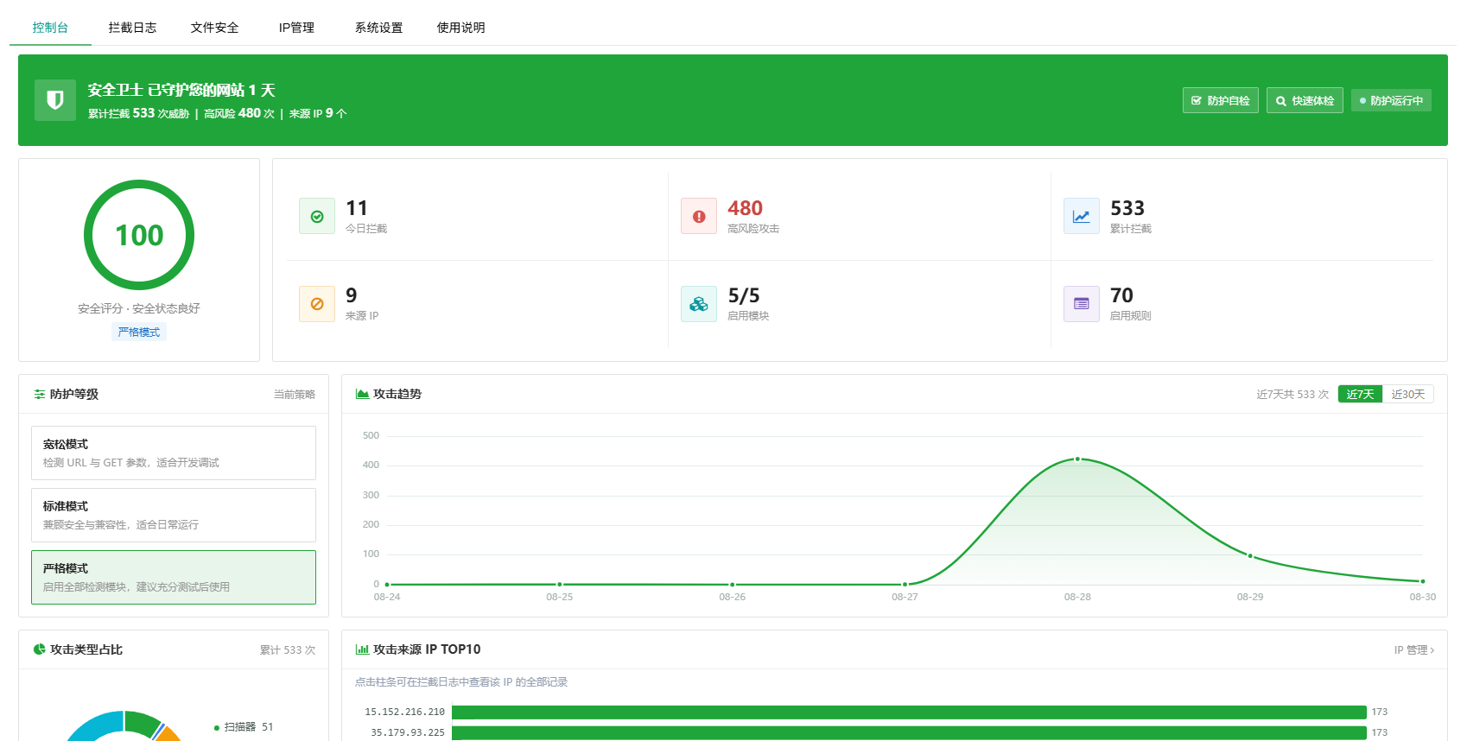This screenshot has width=1467, height=741.
Task: Switch to the 拦截日志 tab
Action: [x=132, y=28]
